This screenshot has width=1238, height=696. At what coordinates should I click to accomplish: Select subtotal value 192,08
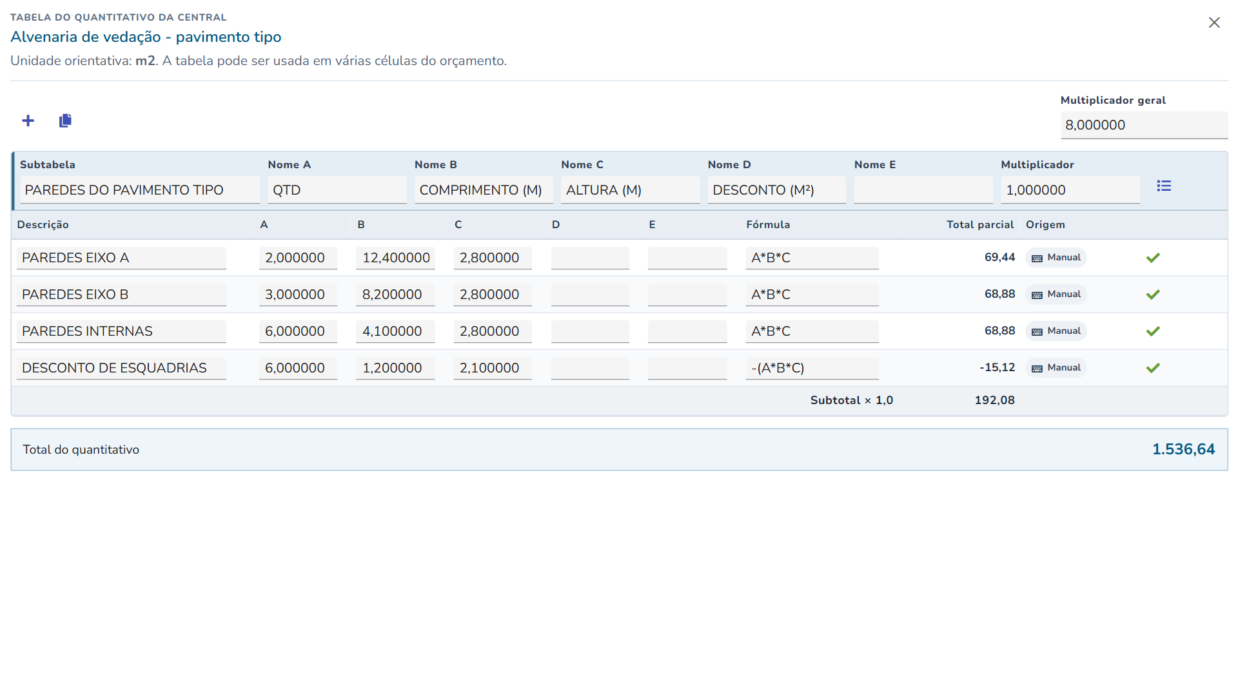click(994, 400)
